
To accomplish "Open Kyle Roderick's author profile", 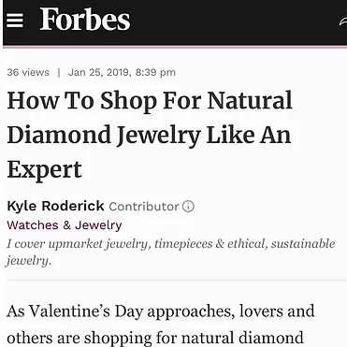I will click(x=55, y=206).
